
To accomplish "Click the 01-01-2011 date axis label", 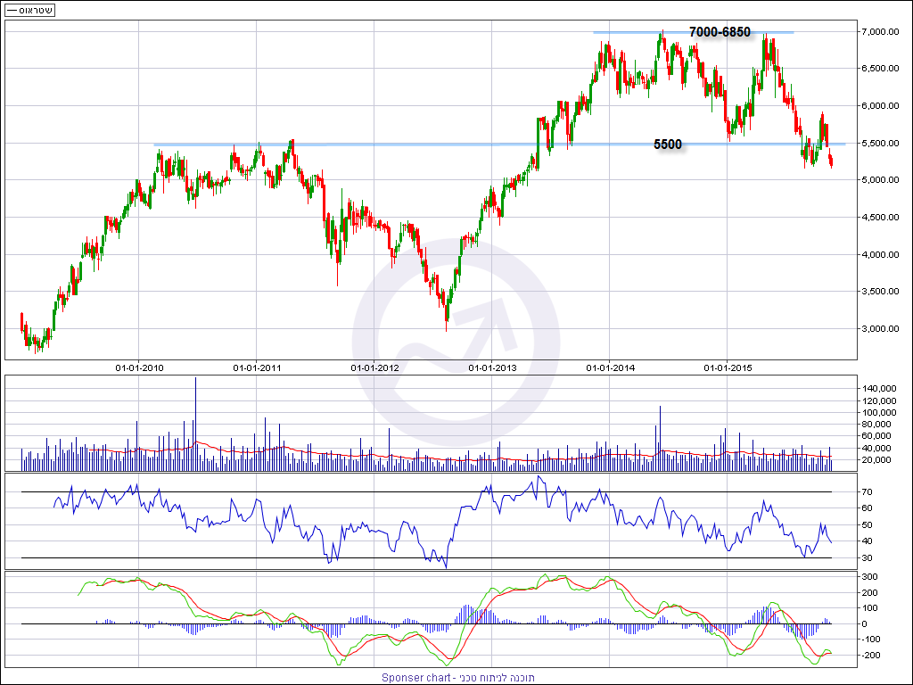I will 257,367.
